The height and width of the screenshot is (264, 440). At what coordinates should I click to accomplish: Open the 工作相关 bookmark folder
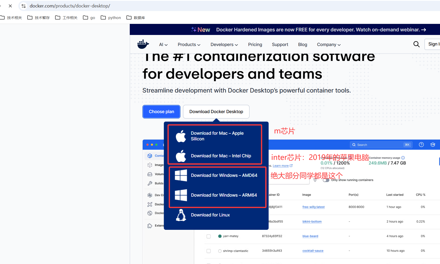coord(66,17)
